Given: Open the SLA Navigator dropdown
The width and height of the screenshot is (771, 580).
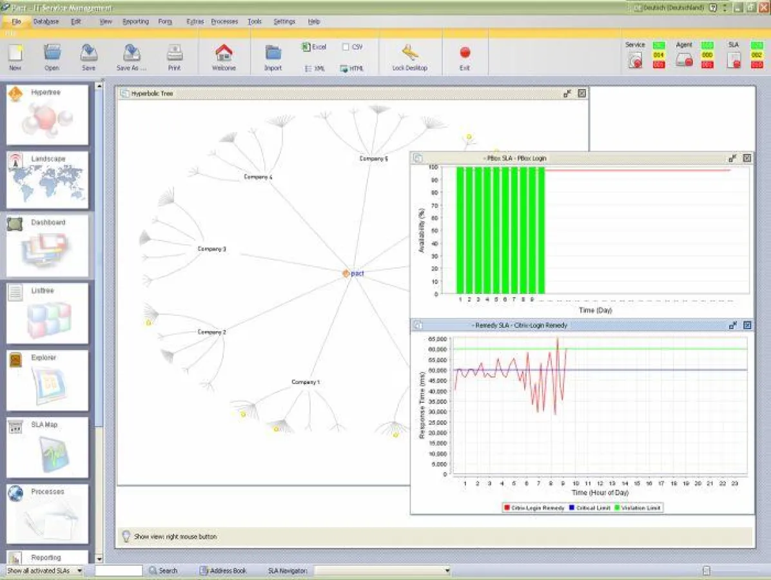Looking at the screenshot, I should (447, 570).
